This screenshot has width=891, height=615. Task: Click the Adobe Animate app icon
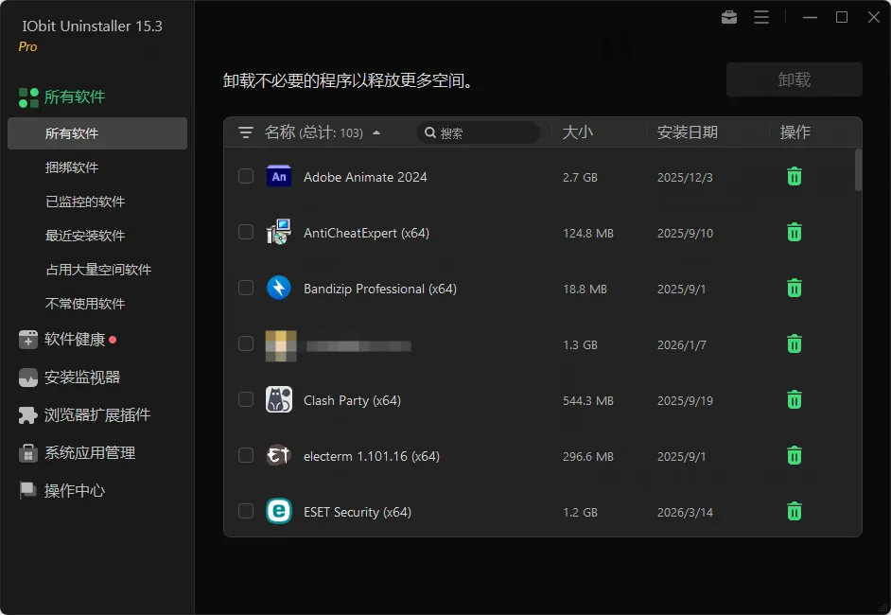pyautogui.click(x=279, y=176)
